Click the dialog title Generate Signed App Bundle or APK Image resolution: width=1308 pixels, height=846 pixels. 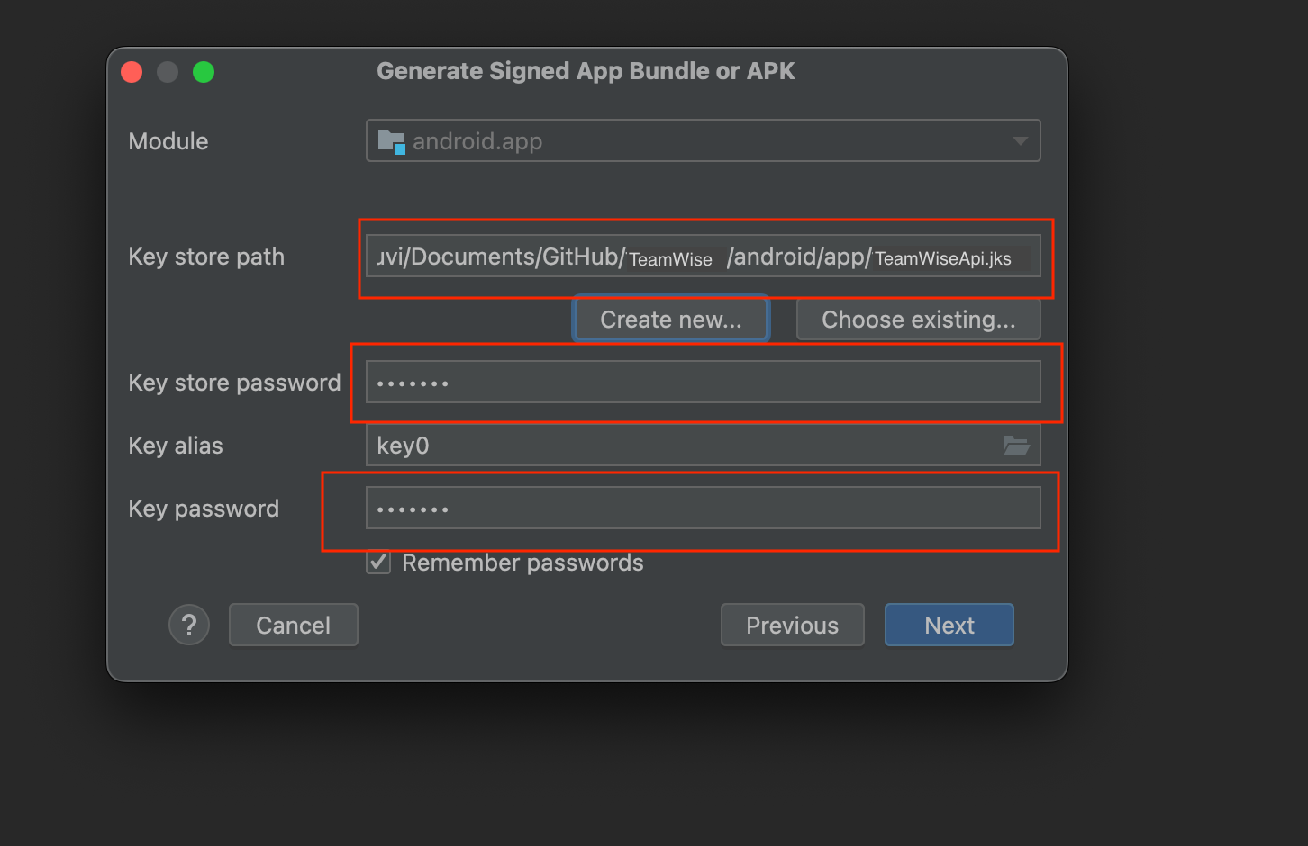(586, 71)
